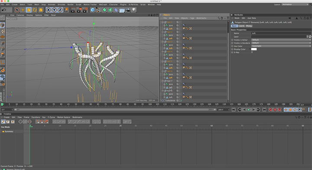Open the Layout dropdown at top right
Screen dimensions: 312x170
(x=295, y=4)
